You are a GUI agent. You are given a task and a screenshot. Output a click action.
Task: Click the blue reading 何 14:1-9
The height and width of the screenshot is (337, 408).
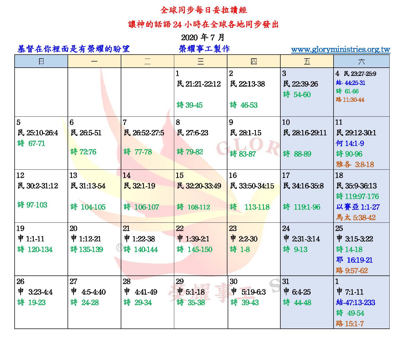coord(350,143)
